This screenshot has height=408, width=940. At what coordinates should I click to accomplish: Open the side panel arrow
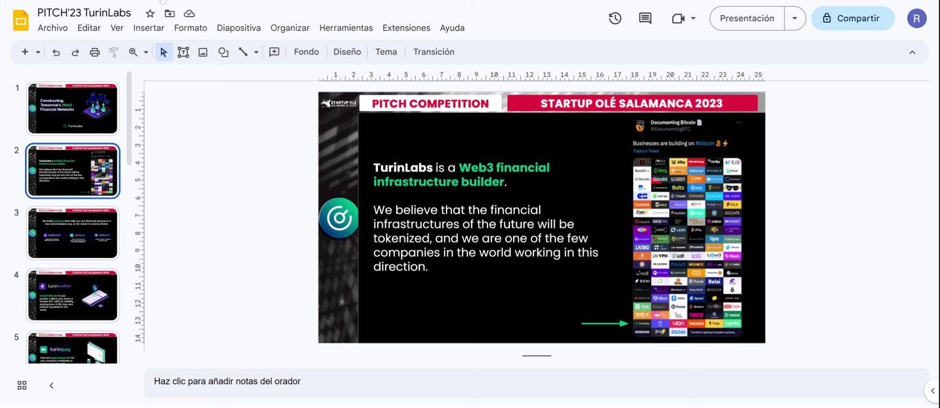click(x=933, y=391)
